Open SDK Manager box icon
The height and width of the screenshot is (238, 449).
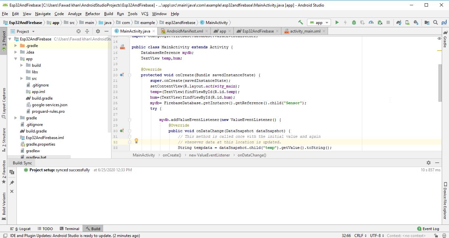pos(416,22)
